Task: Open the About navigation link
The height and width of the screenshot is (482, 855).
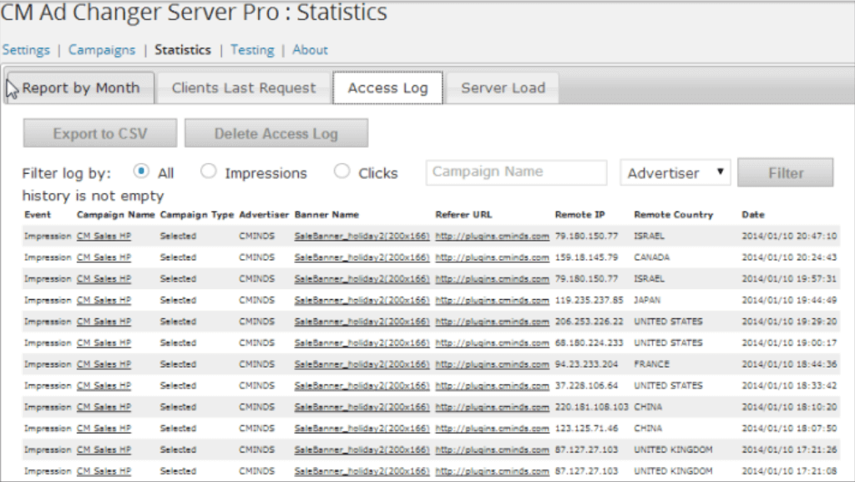Action: tap(310, 50)
